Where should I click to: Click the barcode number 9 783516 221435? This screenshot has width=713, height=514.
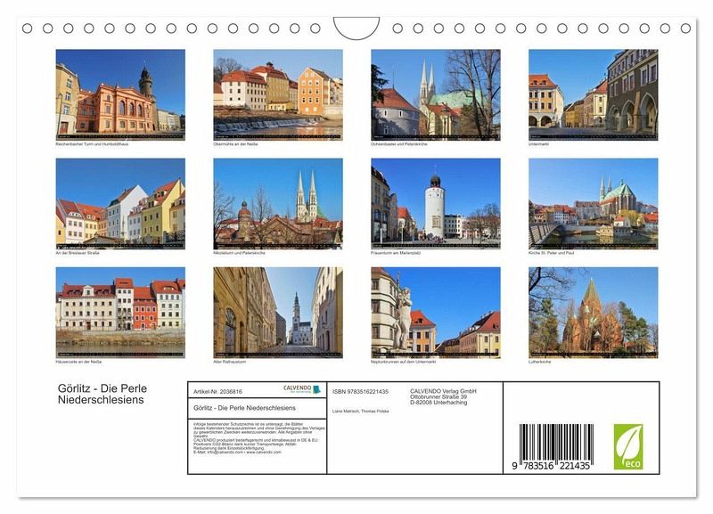[x=551, y=466]
